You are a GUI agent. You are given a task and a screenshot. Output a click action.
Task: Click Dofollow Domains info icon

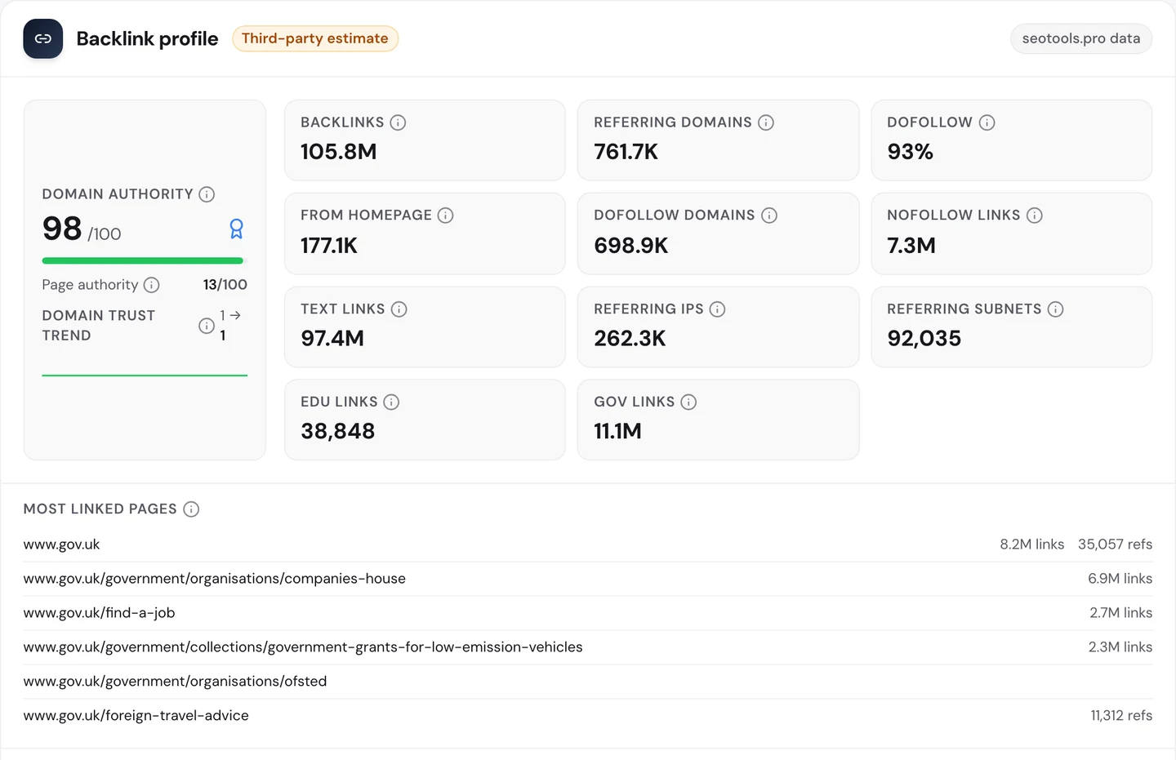point(769,216)
